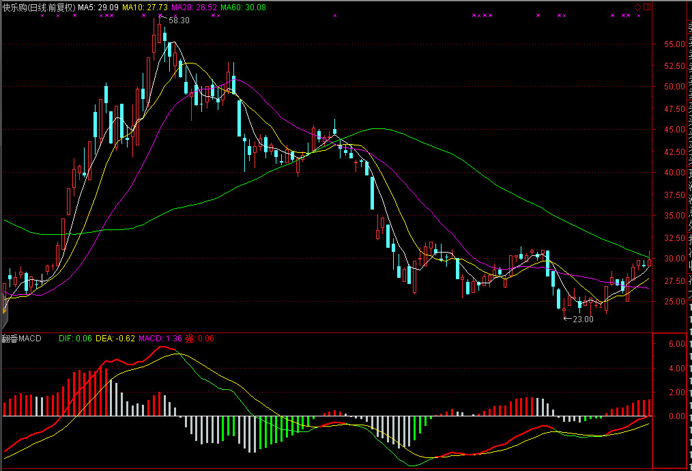692x471 pixels.
Task: Click the 6.00 MACD axis label
Action: click(676, 345)
